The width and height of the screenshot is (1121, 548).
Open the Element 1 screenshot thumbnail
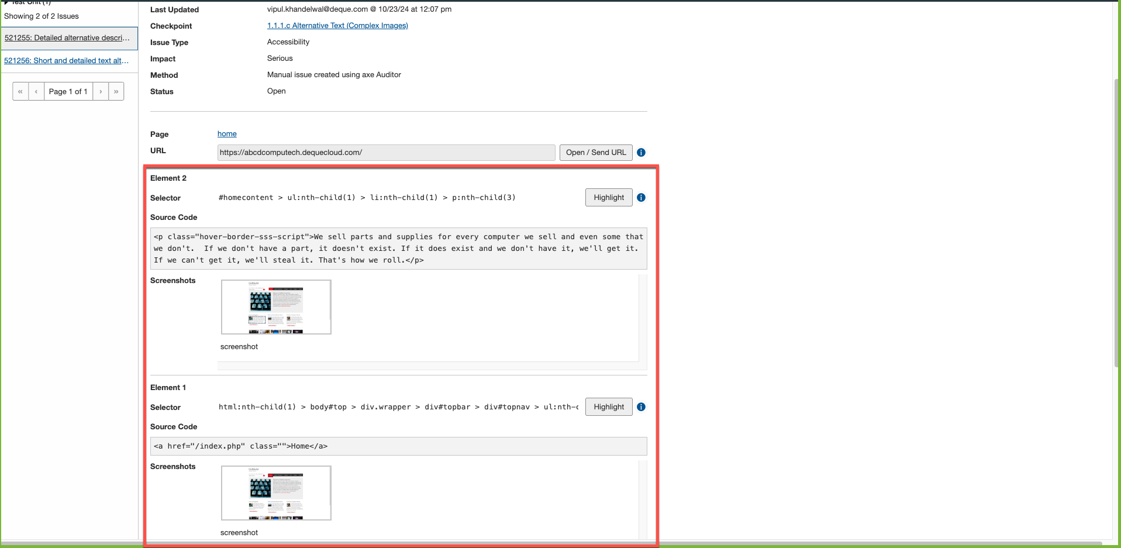(x=276, y=493)
